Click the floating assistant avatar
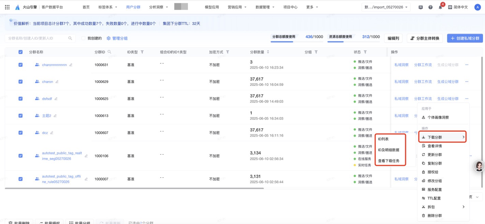Viewport: 485px width, 224px height. pos(480,166)
